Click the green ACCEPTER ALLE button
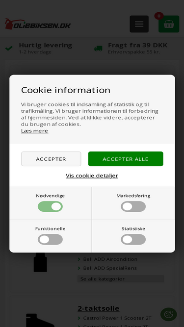 126,159
